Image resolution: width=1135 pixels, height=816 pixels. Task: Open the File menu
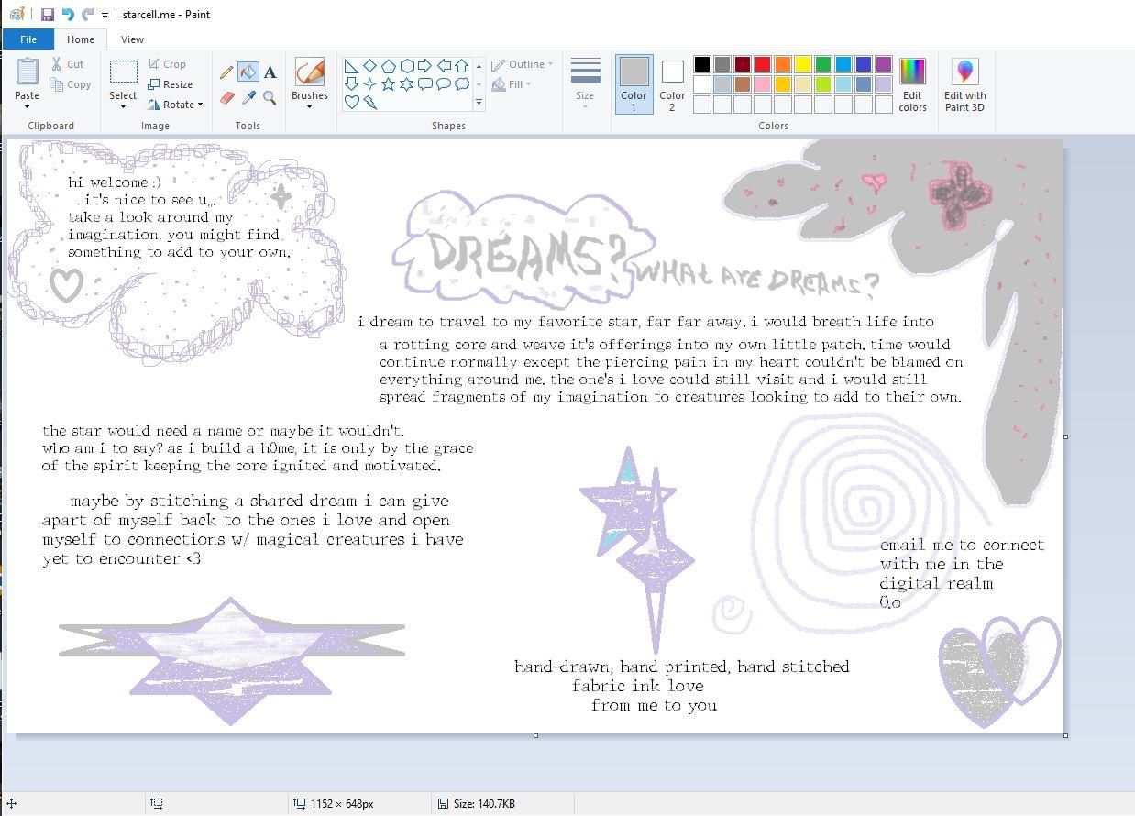coord(28,39)
